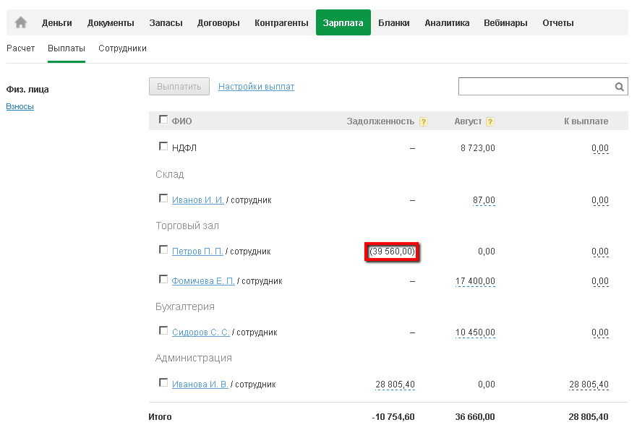
Task: Click total debt value -10 754,60
Action: 393,417
